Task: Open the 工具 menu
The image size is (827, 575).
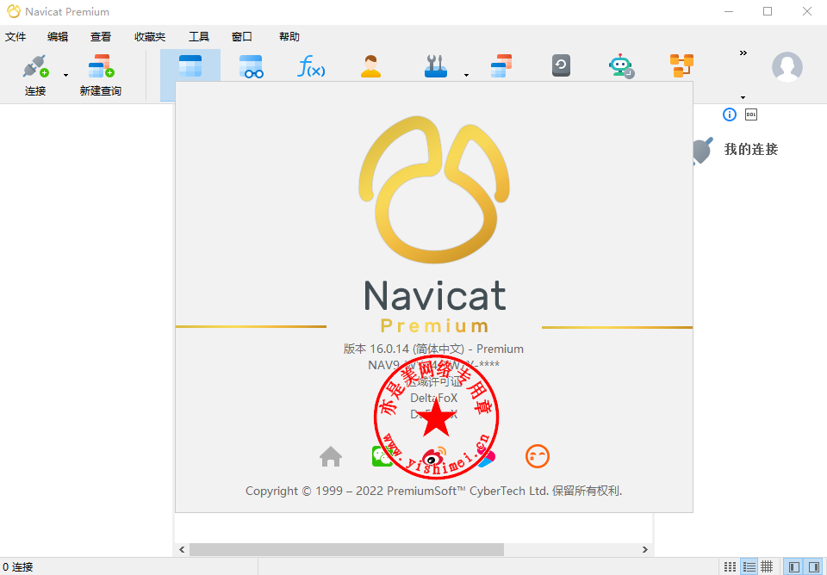Action: pyautogui.click(x=199, y=37)
